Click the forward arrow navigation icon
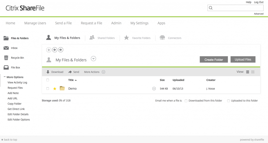The image size is (268, 143). pyautogui.click(x=60, y=50)
